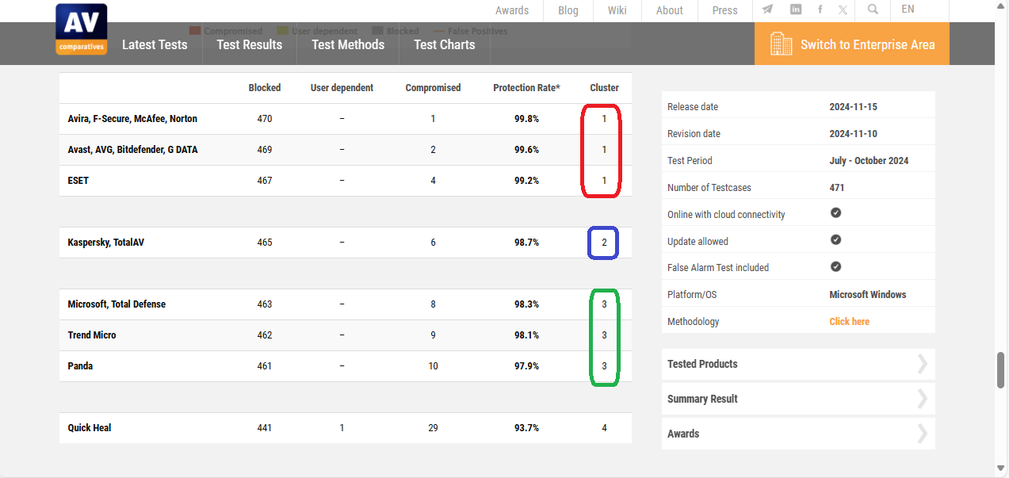1009x478 pixels.
Task: Click the 99.8% protection rate value
Action: click(x=526, y=118)
